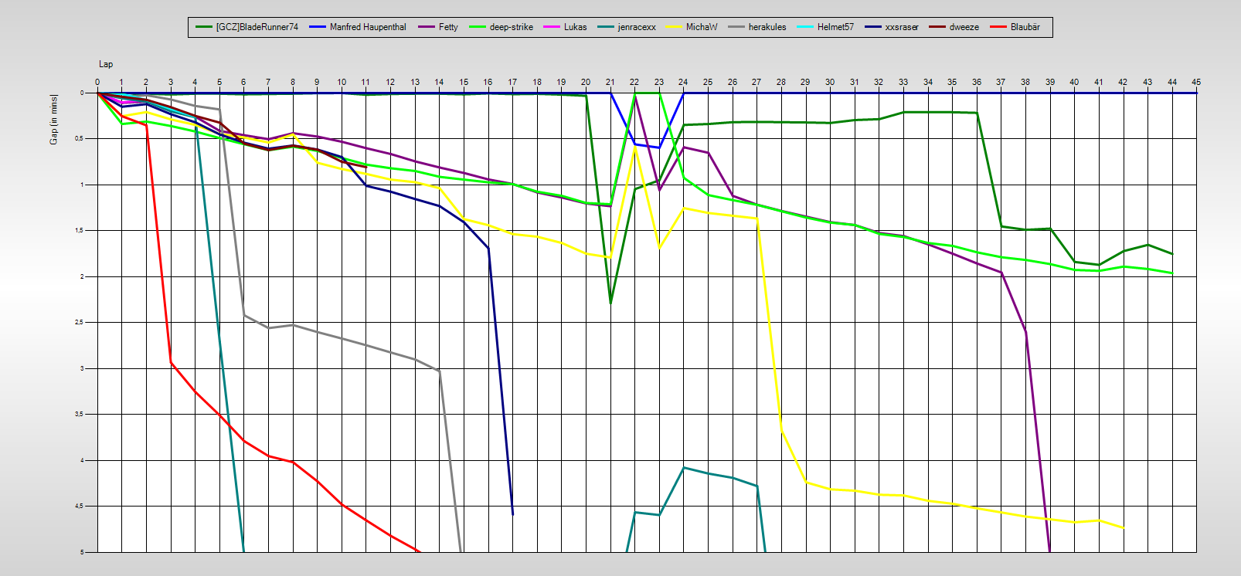Select lap 22 on the lap axis

(x=634, y=82)
